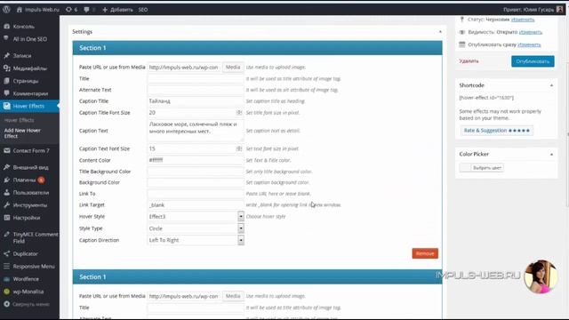Click the Комментарии sidebar icon
This screenshot has height=320, width=569.
click(6, 93)
